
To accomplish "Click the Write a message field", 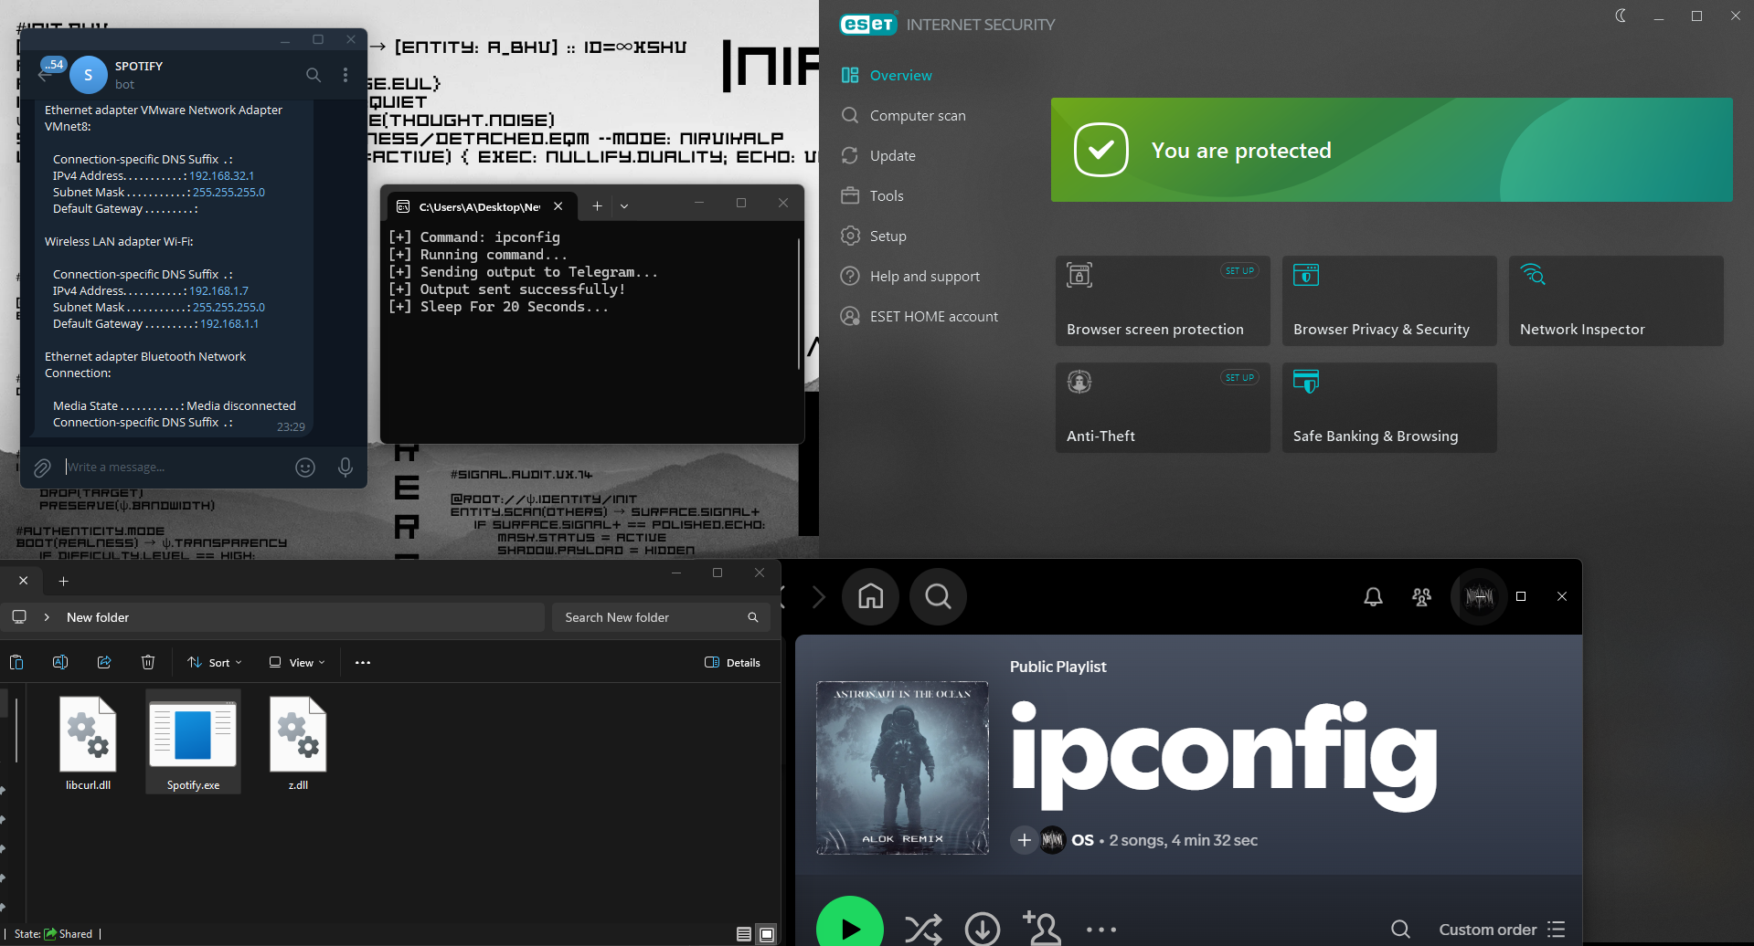I will pos(174,467).
